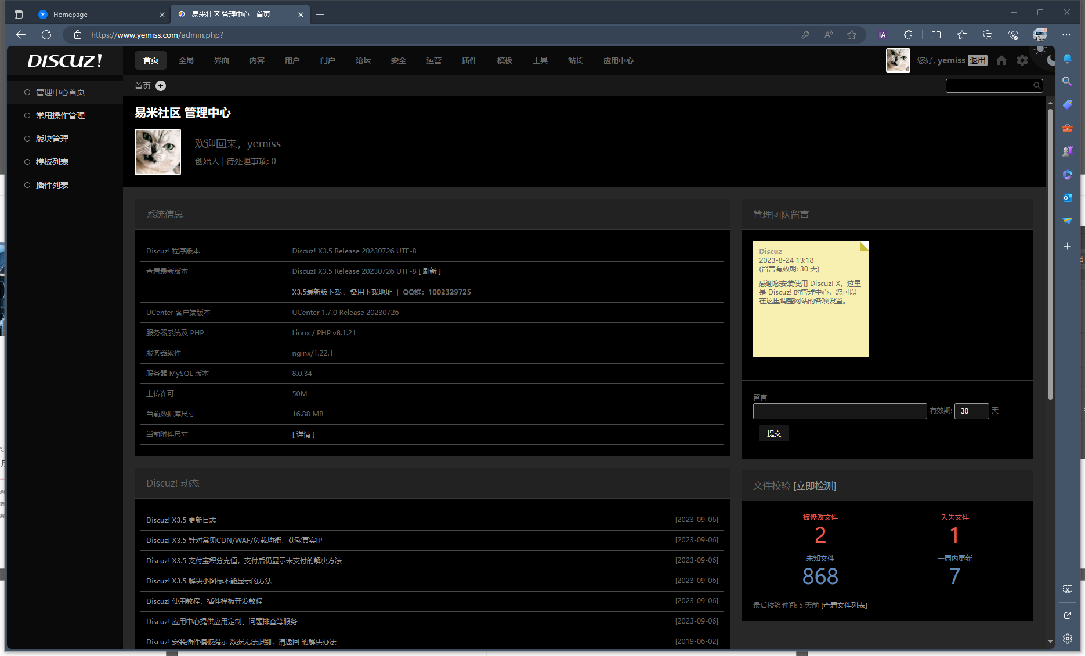Add page to favorites with star icon
This screenshot has width=1085, height=656.
[852, 35]
